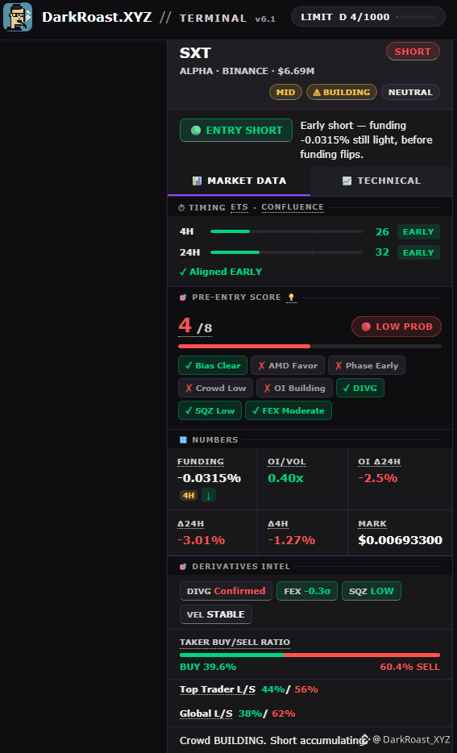Switch to the TECHNICAL tab
The image size is (457, 753).
click(x=381, y=181)
